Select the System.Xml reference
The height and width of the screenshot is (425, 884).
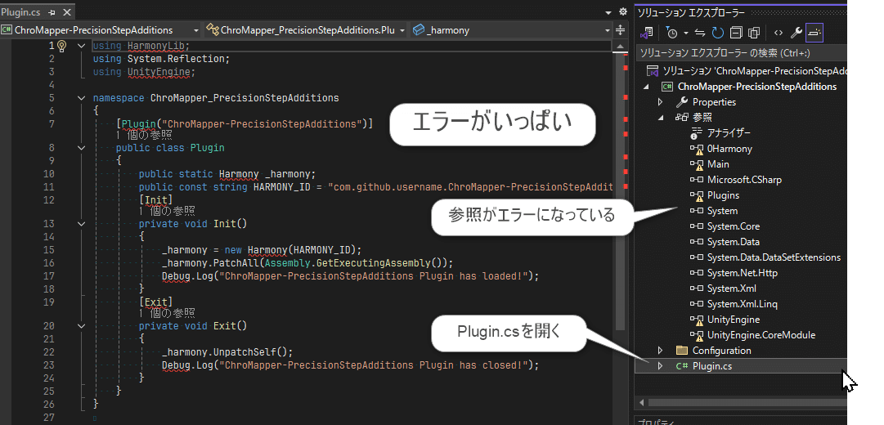732,288
